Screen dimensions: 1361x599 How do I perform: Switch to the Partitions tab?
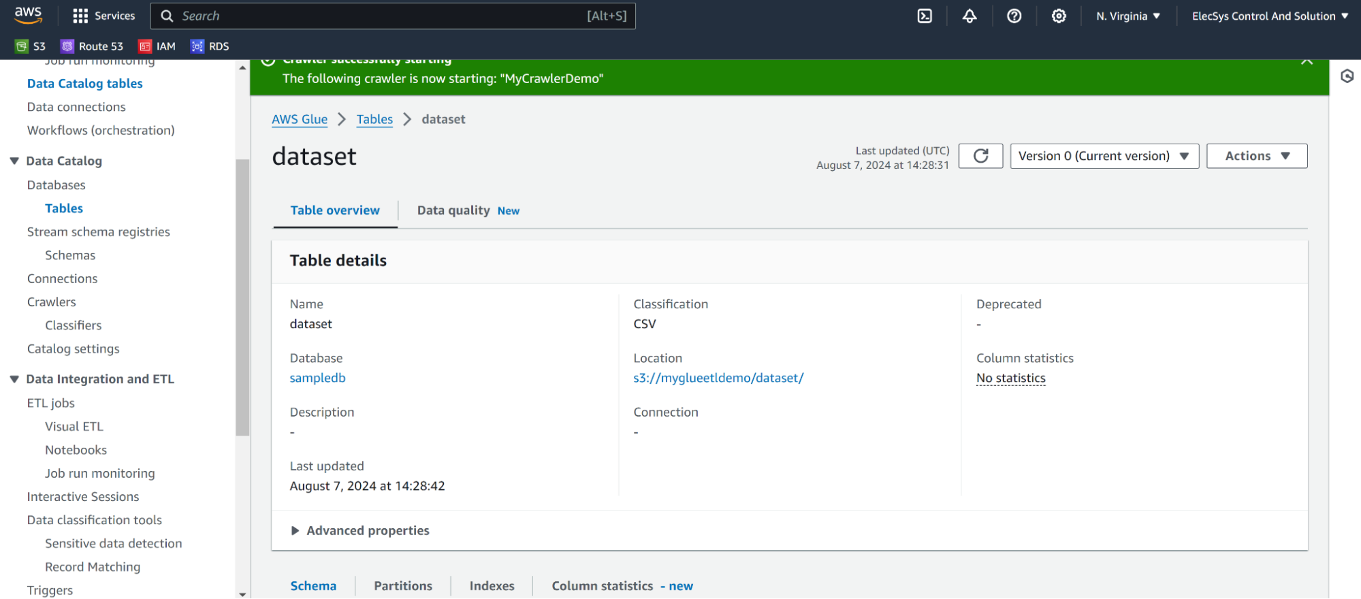pos(403,586)
